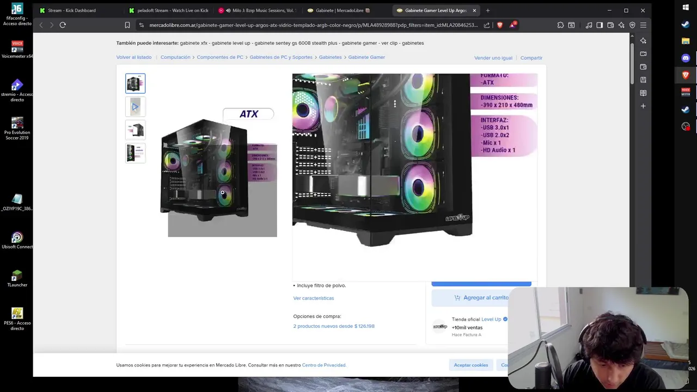Open Componentes de PC breadcrumb
The image size is (697, 392).
point(220,57)
